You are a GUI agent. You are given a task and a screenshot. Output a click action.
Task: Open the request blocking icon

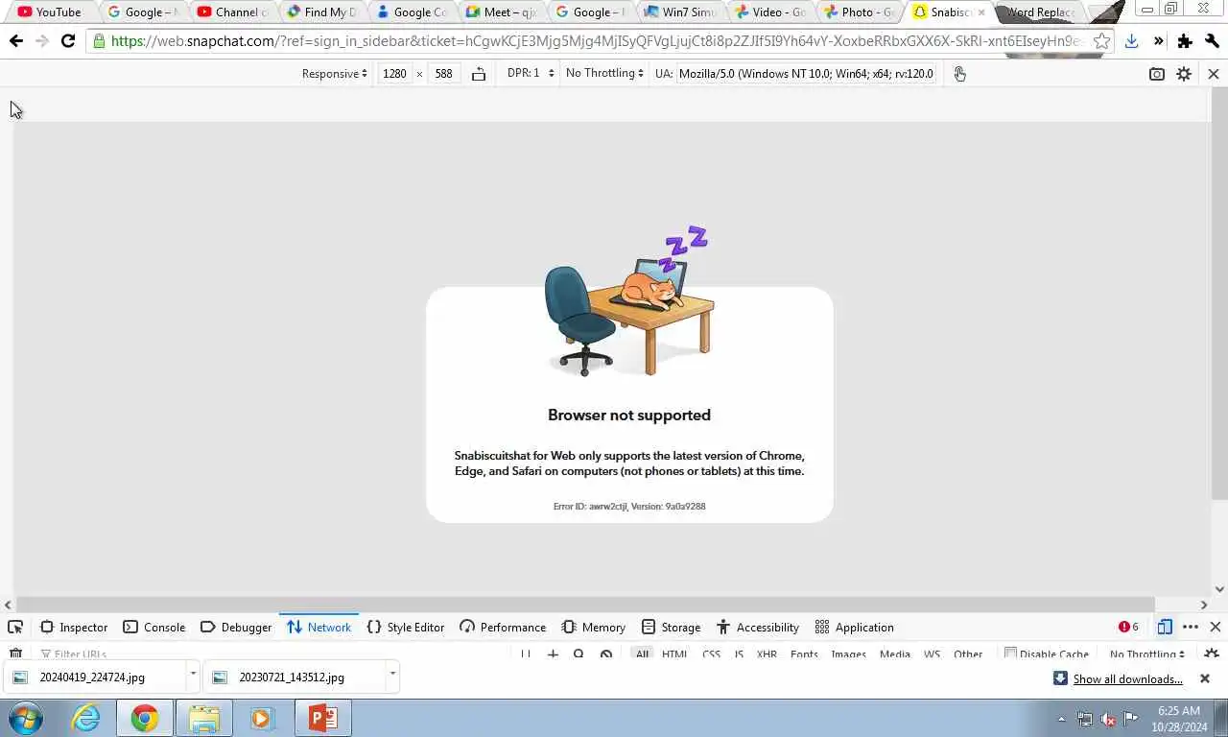pos(606,654)
